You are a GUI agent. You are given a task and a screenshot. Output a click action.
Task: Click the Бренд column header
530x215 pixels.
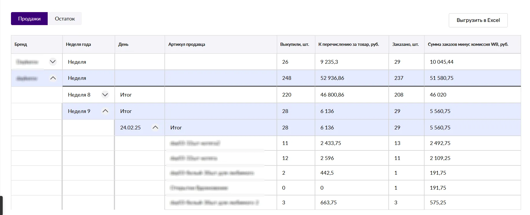click(x=21, y=44)
